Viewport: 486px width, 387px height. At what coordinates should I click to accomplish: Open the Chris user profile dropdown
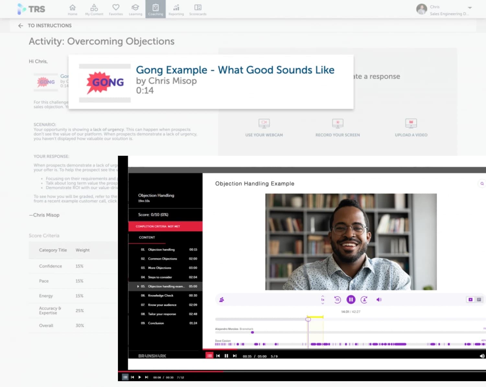pyautogui.click(x=469, y=8)
